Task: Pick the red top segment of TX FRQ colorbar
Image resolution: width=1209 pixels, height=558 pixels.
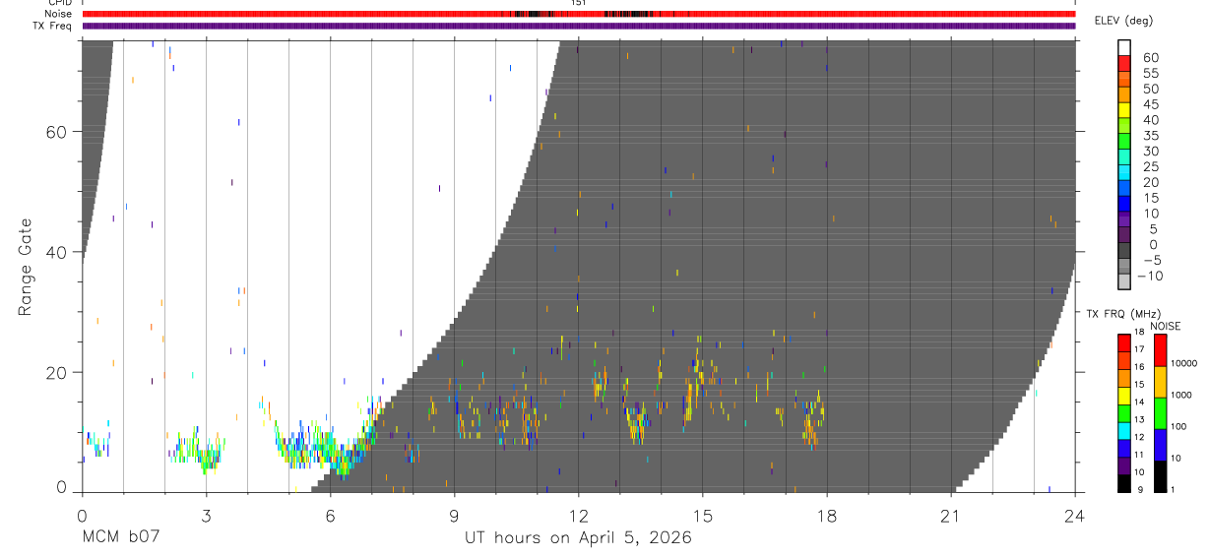Action: tap(1124, 343)
